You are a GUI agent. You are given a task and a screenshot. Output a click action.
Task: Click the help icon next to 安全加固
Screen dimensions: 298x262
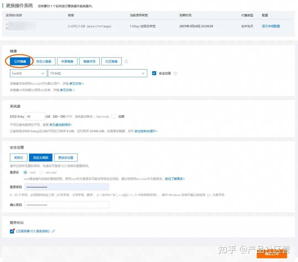(175, 73)
